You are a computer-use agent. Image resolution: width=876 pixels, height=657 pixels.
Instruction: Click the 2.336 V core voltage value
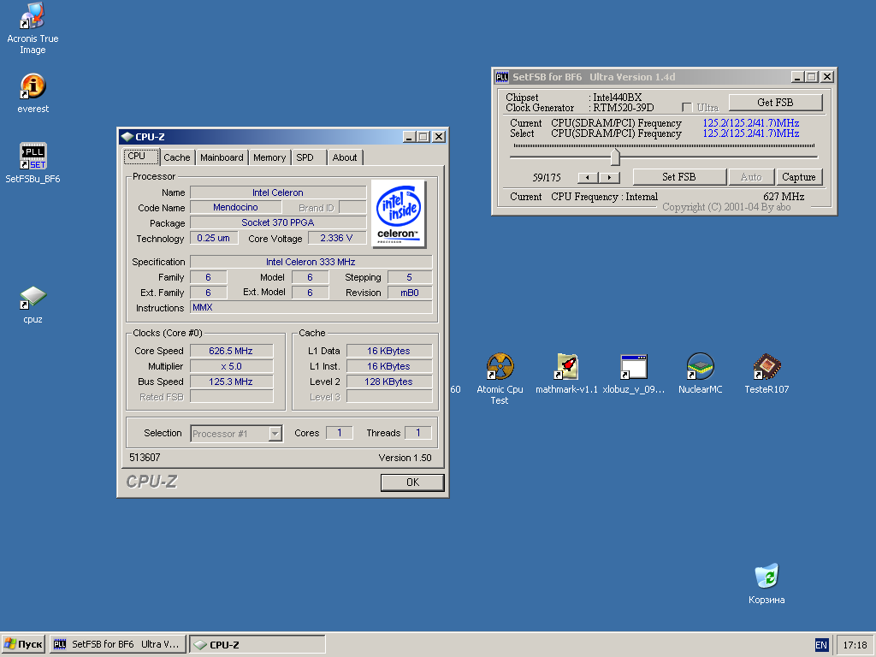coord(337,238)
